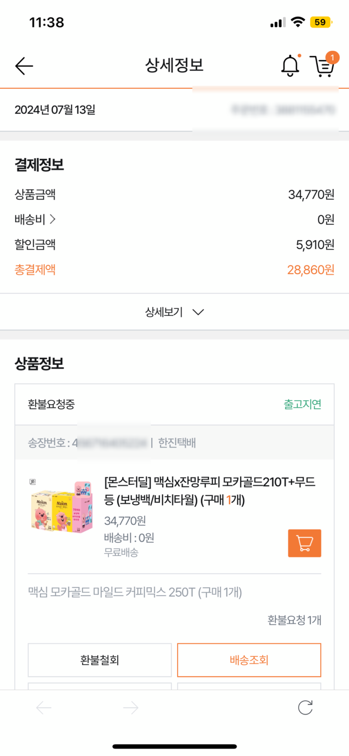Tap the battery indicator in status bar
The width and height of the screenshot is (349, 756).
click(x=321, y=22)
